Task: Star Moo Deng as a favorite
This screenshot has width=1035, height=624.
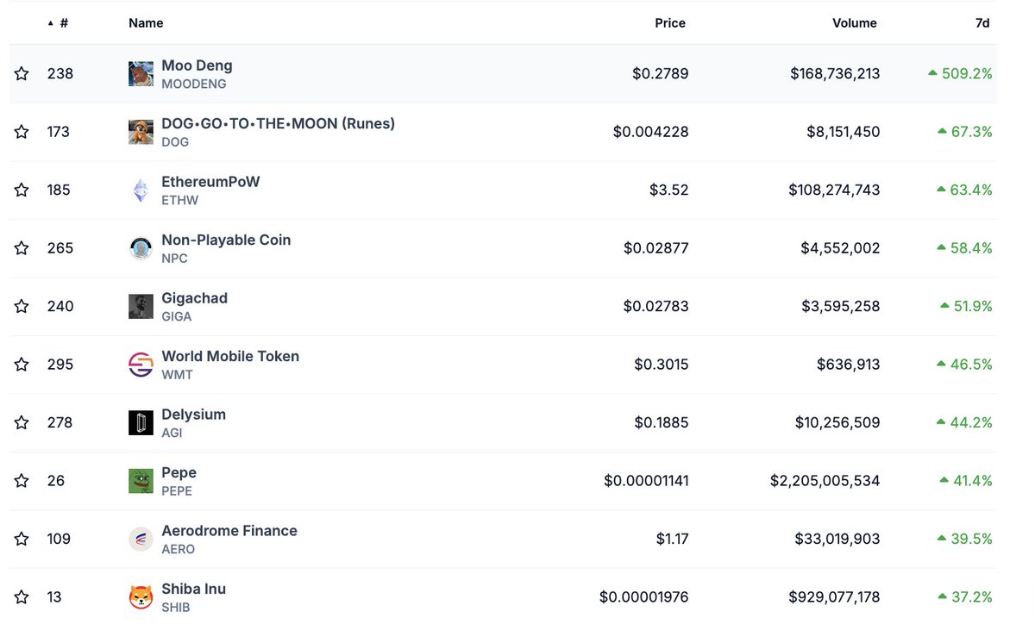Action: pos(22,74)
